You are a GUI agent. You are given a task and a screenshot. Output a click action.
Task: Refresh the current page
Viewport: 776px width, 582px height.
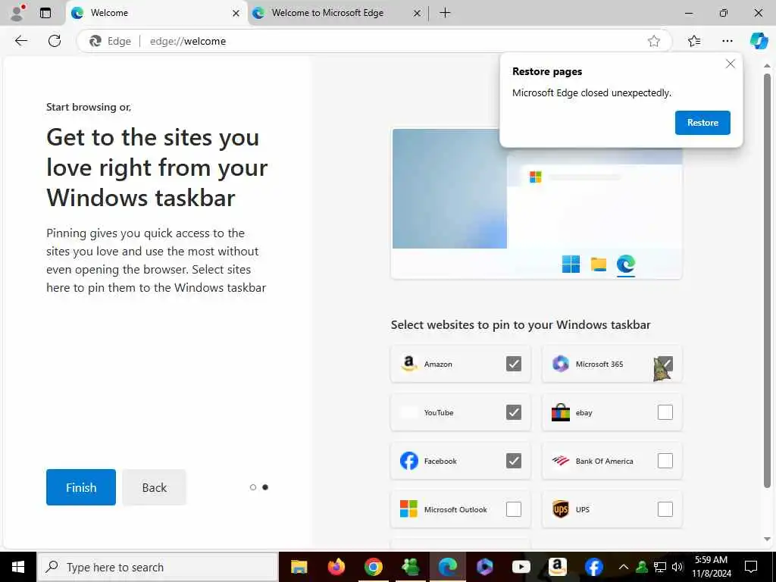tap(55, 41)
